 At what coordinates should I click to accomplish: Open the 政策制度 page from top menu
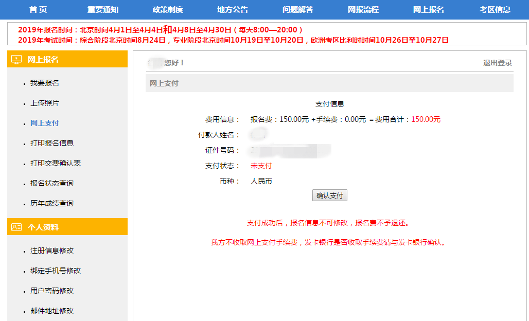tap(167, 9)
